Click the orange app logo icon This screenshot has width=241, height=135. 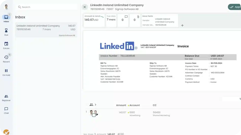click(x=6, y=132)
